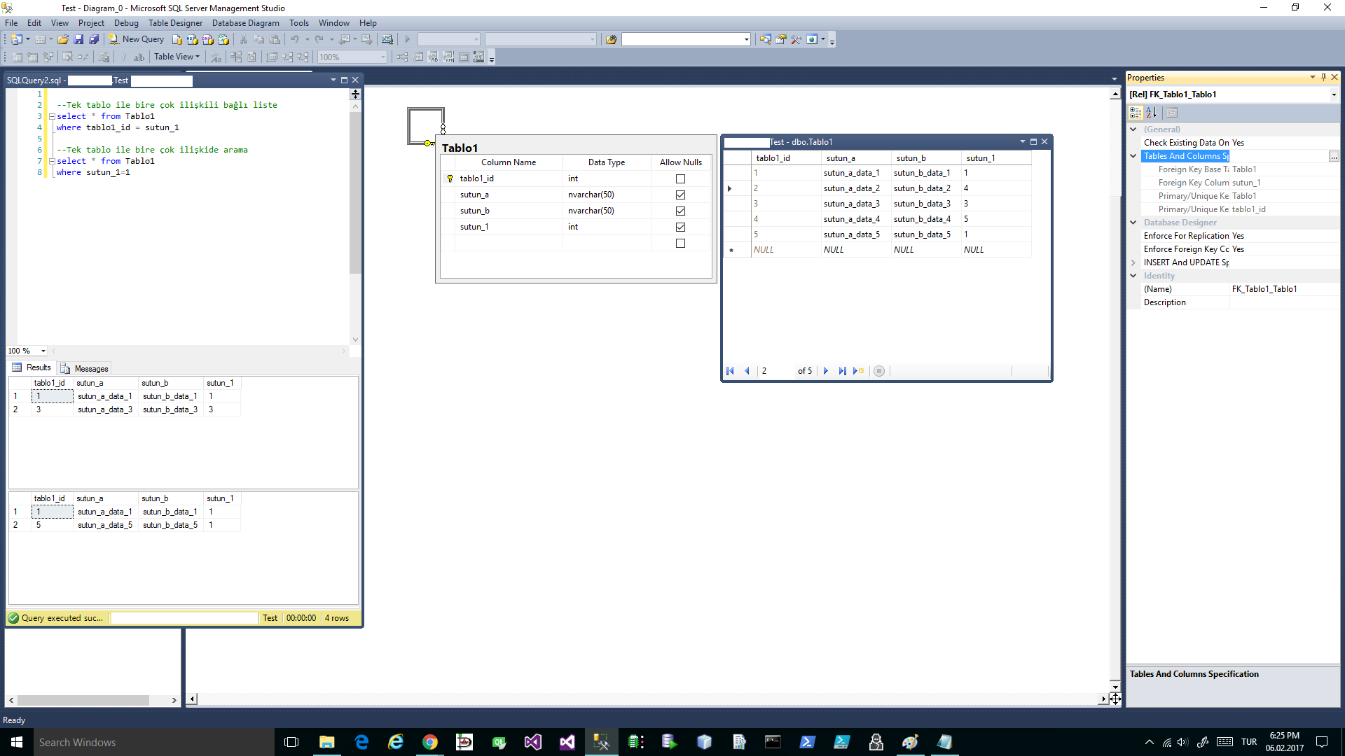Click the New Query toolbar button
The height and width of the screenshot is (756, 1345).
point(137,39)
